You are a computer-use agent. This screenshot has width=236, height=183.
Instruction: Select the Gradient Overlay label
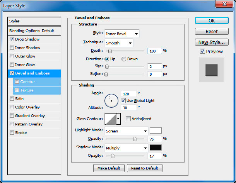(30, 115)
